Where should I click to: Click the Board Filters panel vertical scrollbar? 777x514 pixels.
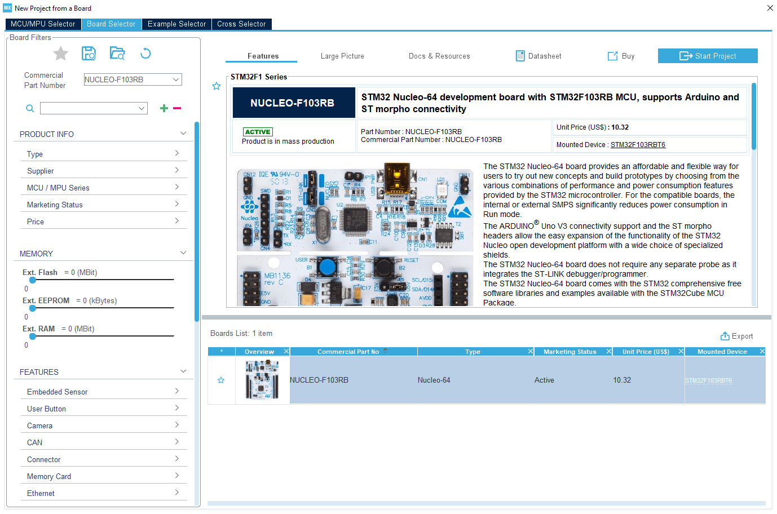click(197, 221)
